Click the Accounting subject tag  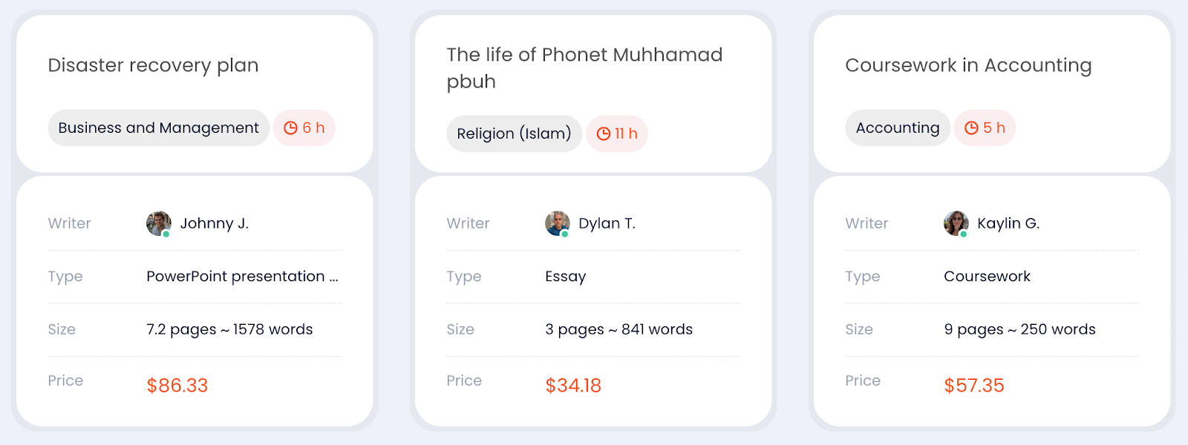[897, 128]
